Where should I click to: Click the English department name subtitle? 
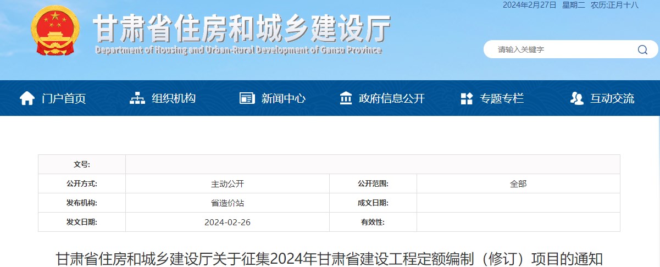[x=238, y=50]
